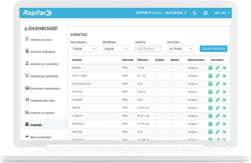The image size is (251, 163).
Task: Click the Rapifac logo
Action: 38,13
